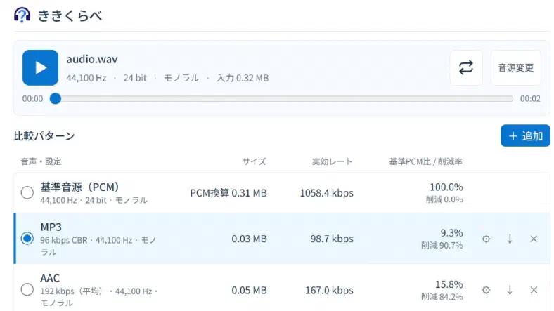The width and height of the screenshot is (554, 311).
Task: Click the PCM換算 0.31 MB size value
Action: pos(228,193)
